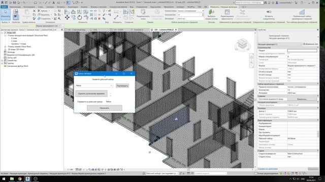Viewport: 325px width, 182px height.
Task: Open File Explorer from the taskbar
Action: pyautogui.click(x=12, y=178)
